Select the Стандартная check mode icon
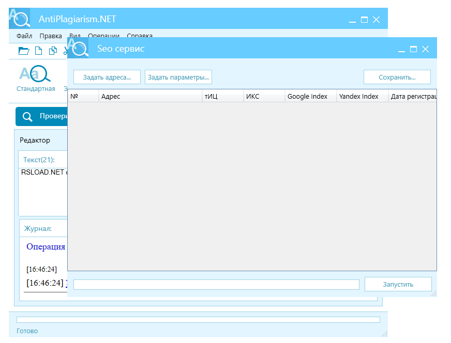451x343 pixels. [x=36, y=79]
